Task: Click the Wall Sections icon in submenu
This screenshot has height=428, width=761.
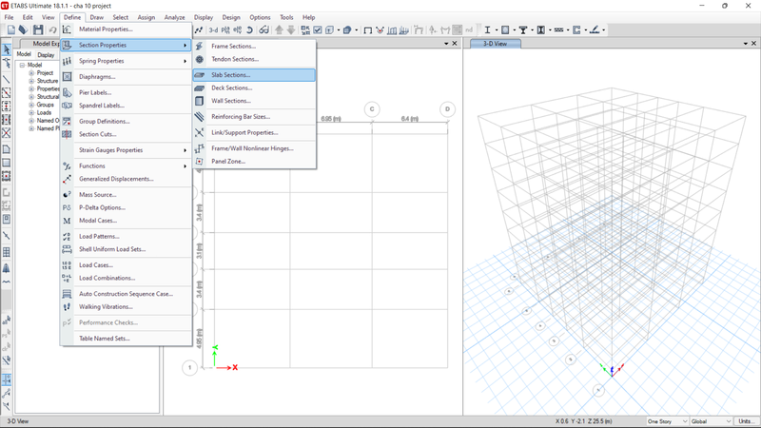Action: [x=200, y=101]
